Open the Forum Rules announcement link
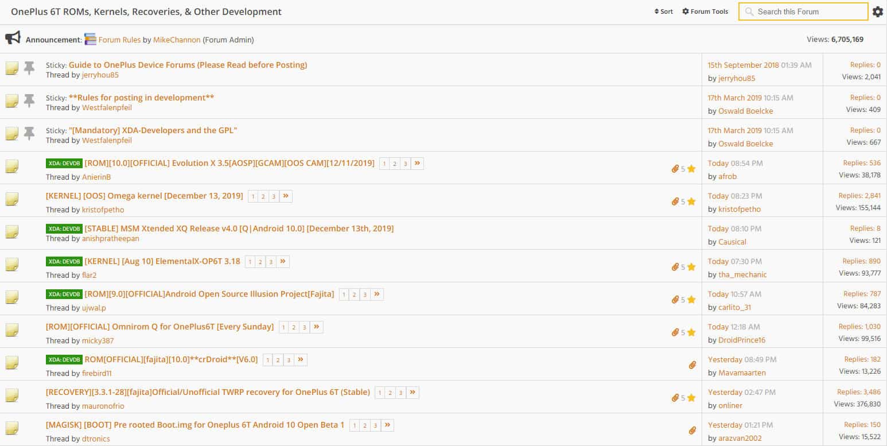This screenshot has height=446, width=887. [119, 40]
